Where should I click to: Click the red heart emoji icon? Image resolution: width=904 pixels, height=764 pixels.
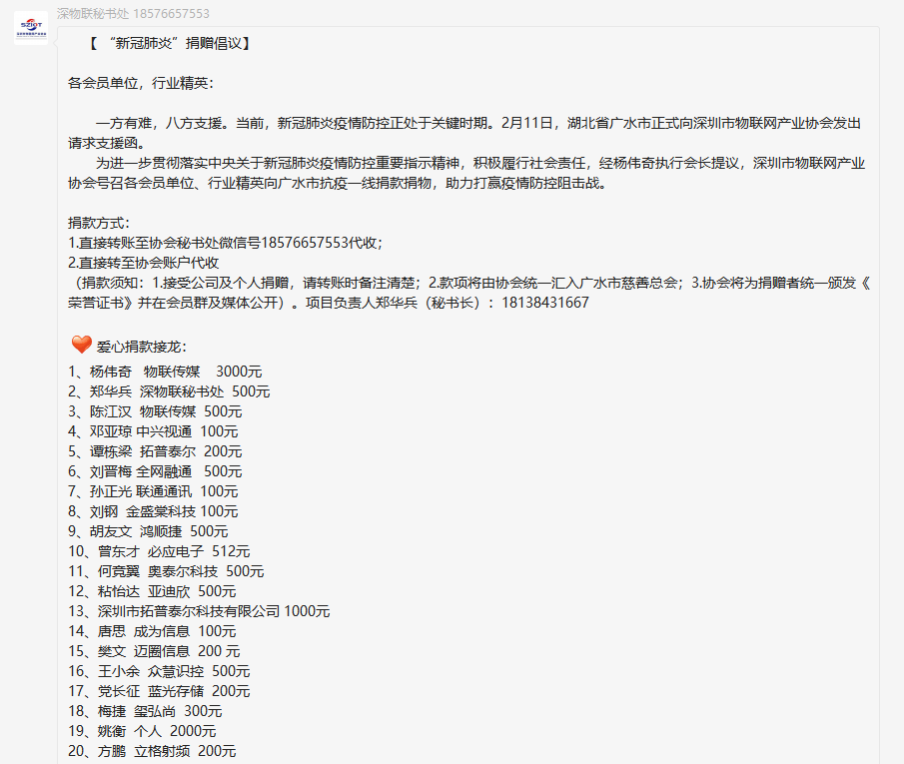pos(81,345)
